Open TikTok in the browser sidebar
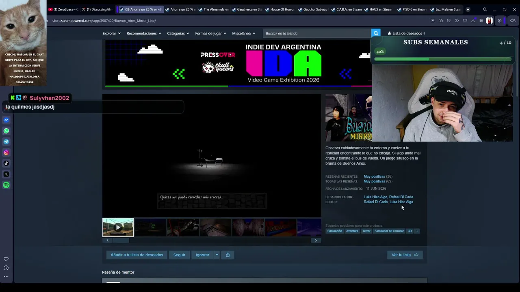 [6, 163]
